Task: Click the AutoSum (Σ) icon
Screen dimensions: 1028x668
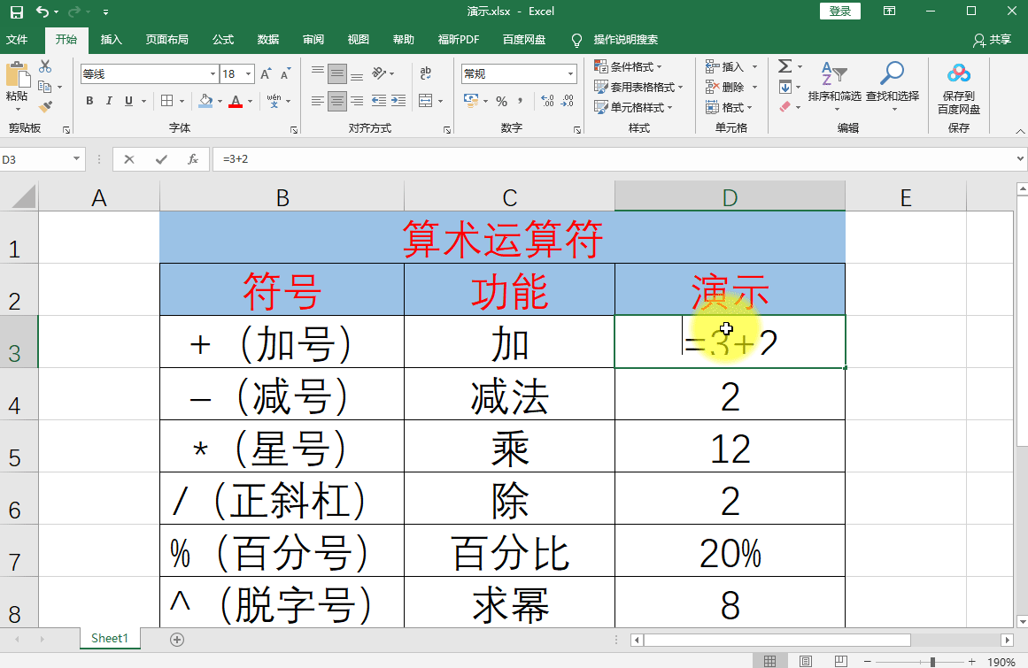Action: coord(783,65)
